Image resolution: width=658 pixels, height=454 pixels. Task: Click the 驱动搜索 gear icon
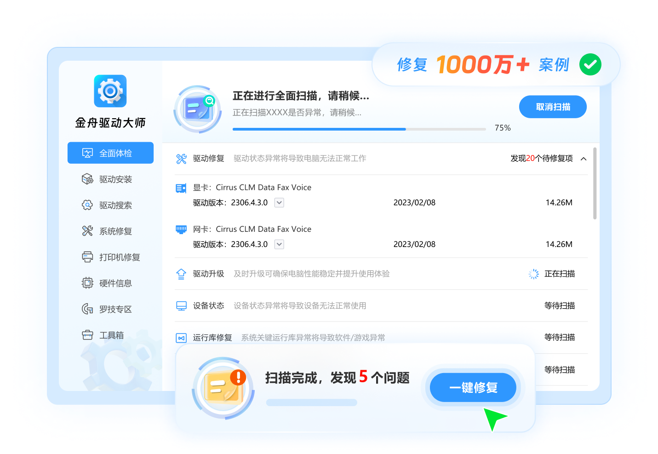[x=87, y=205]
